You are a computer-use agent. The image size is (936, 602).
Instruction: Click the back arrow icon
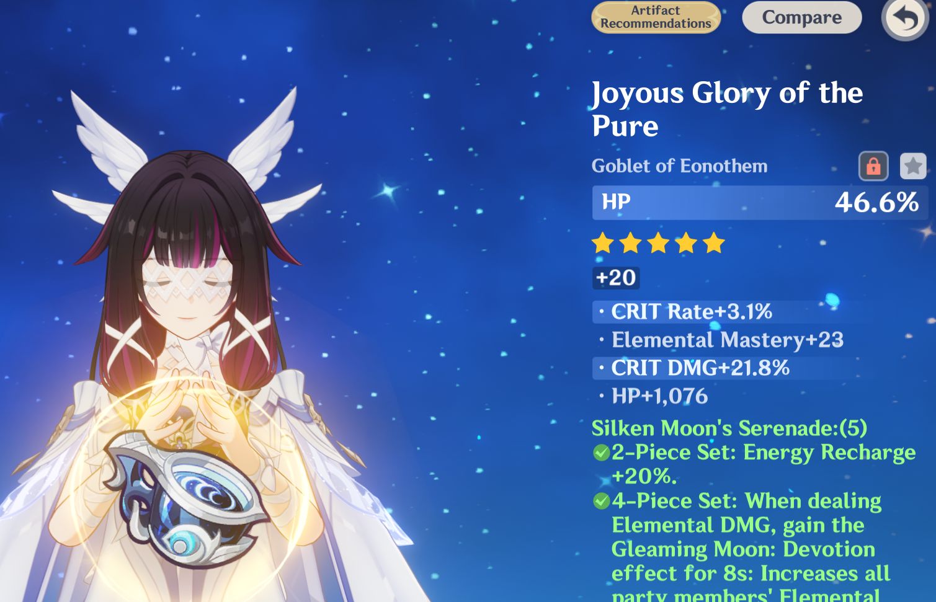click(x=905, y=19)
